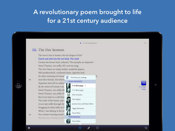Choose the T. S. Eliot (1947) reading
The width and height of the screenshot is (175, 131).
pos(80,90)
